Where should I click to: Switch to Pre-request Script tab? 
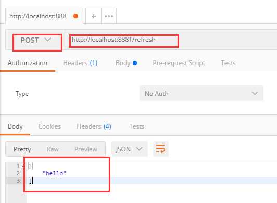click(179, 63)
